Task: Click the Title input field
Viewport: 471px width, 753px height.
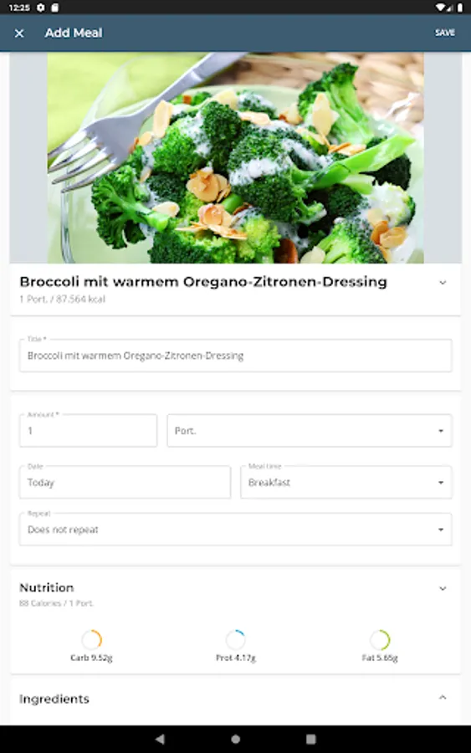Action: pos(235,356)
